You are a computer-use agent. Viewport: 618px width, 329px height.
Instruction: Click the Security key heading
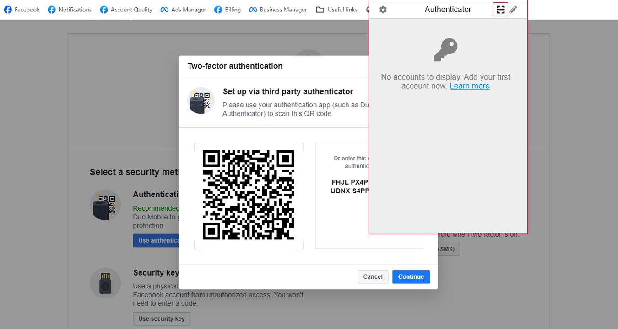tap(156, 273)
